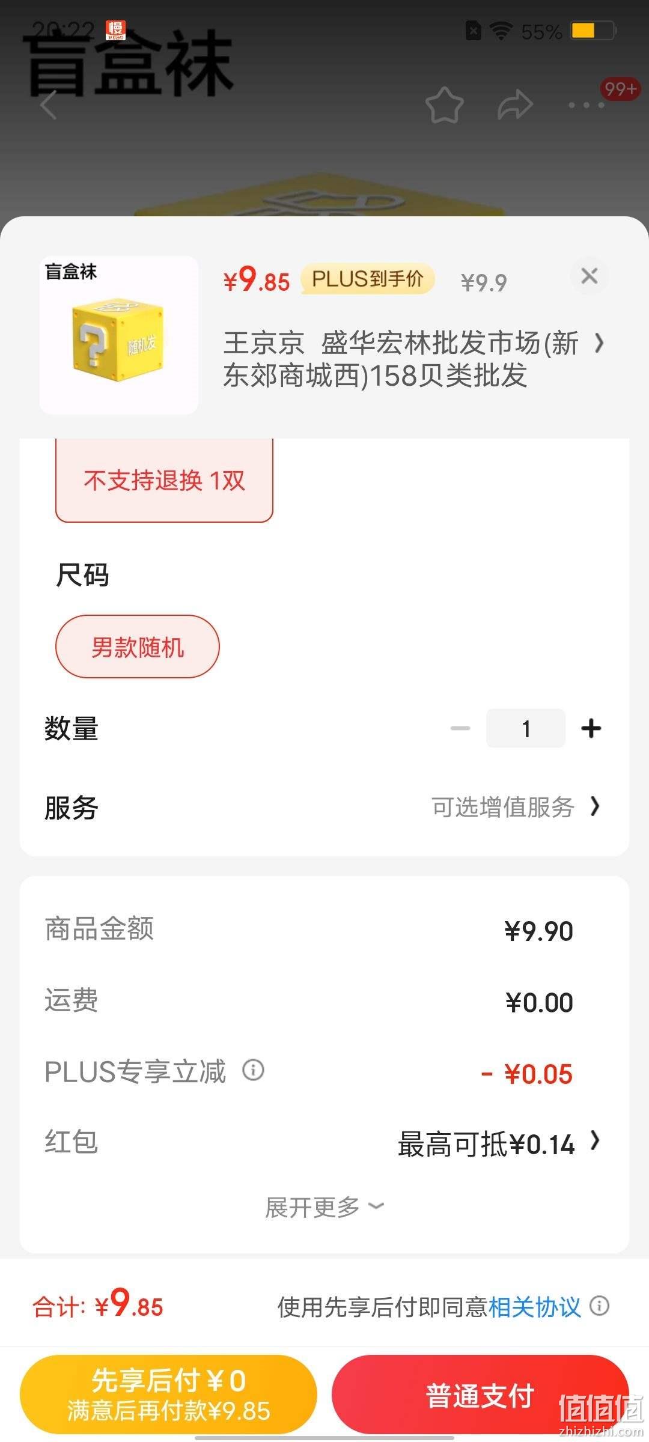This screenshot has height=1442, width=649.
Task: Tap the back arrow icon
Action: (x=49, y=105)
